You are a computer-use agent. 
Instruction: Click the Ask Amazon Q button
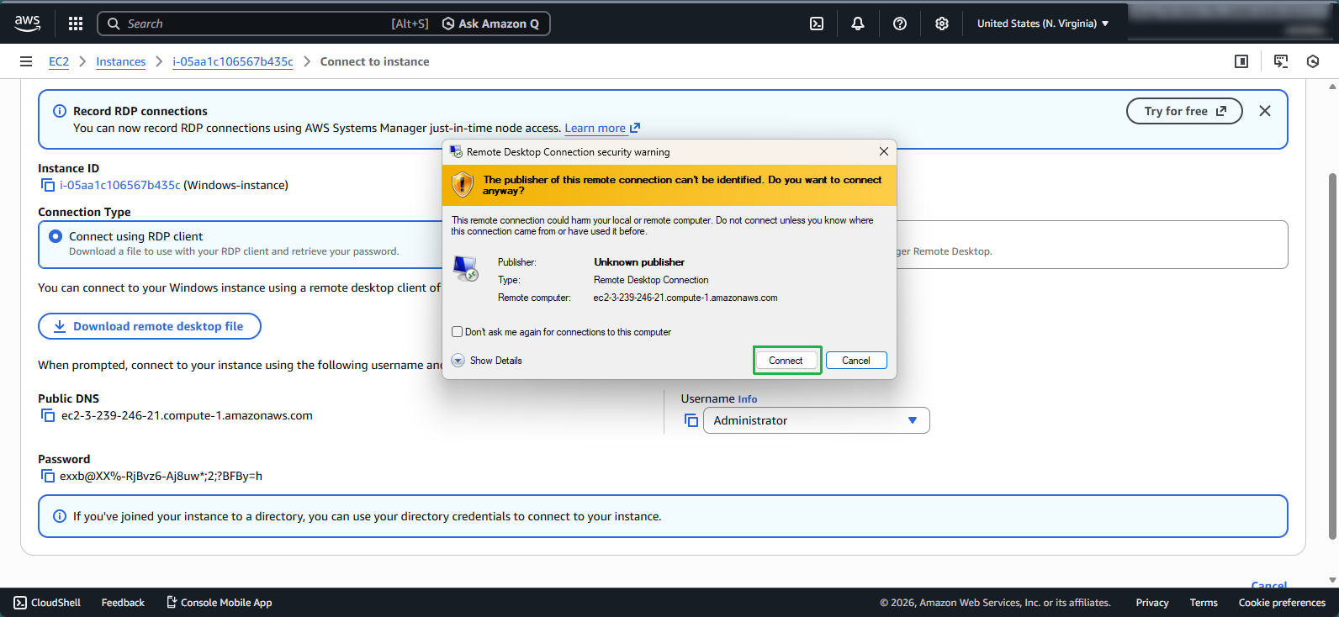pos(491,24)
